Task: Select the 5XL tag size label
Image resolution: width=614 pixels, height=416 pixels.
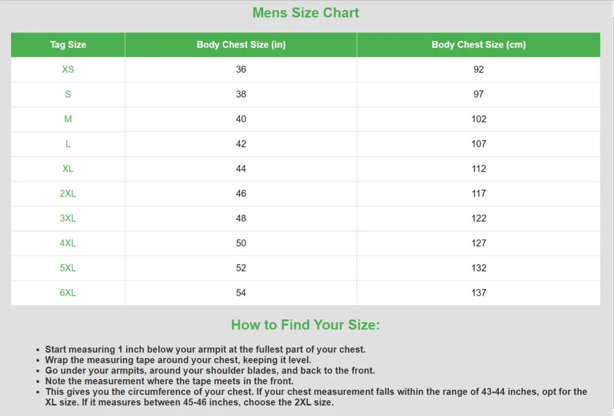Action: tap(68, 267)
